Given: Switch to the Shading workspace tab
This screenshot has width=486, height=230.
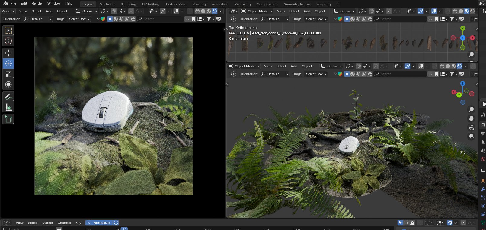Looking at the screenshot, I should [199, 4].
